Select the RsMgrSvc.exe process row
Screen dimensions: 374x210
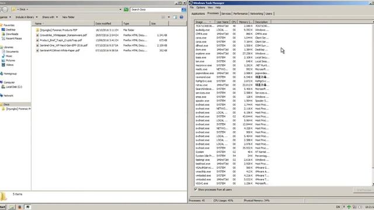(x=233, y=81)
